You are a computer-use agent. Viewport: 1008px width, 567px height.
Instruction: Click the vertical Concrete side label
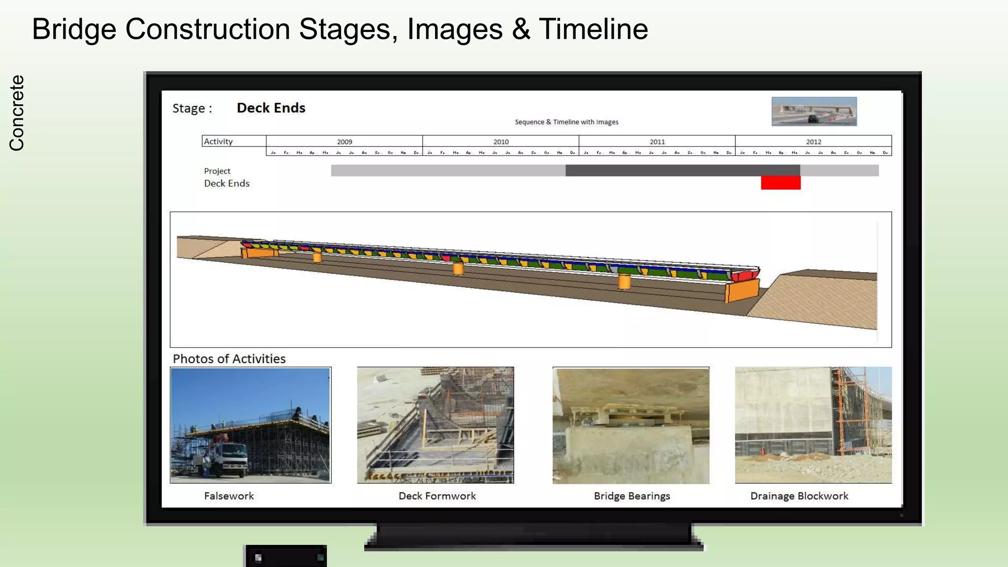17,113
